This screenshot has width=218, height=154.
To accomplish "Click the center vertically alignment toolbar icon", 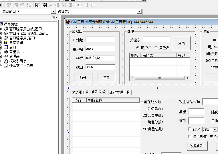I will [44, 5].
